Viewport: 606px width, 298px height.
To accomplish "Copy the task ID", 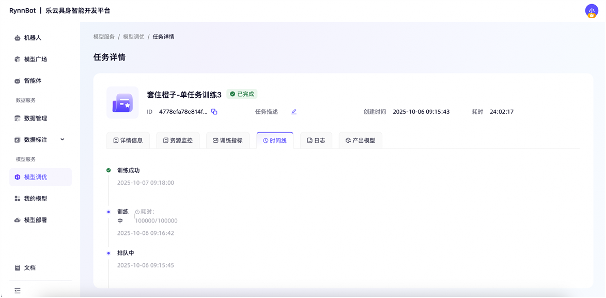I will 214,112.
